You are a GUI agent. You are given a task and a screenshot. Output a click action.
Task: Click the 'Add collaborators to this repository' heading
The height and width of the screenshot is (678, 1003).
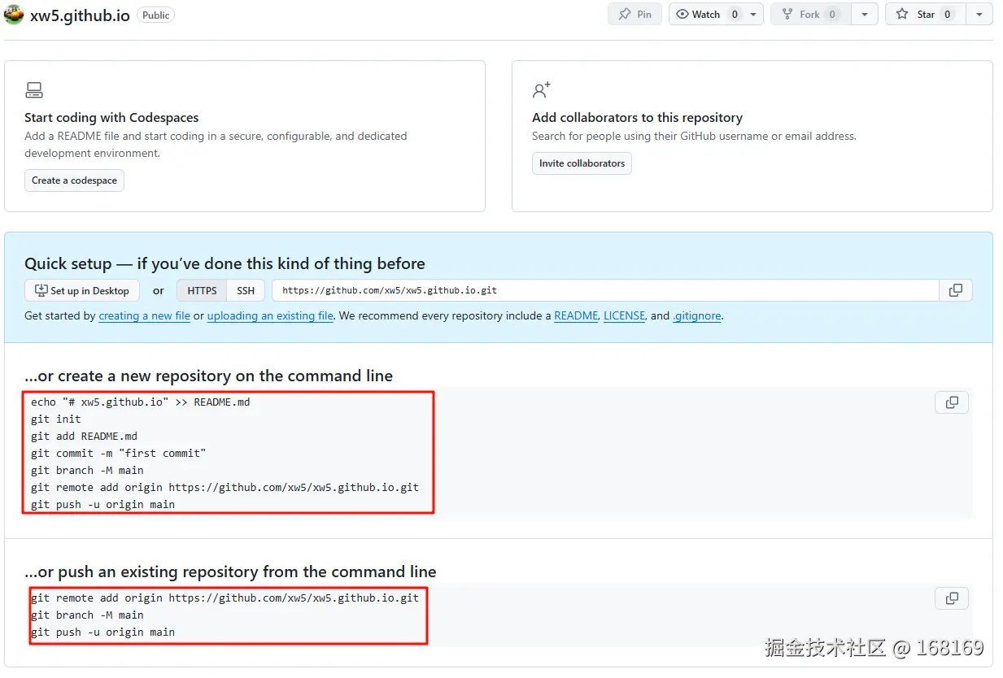point(637,118)
